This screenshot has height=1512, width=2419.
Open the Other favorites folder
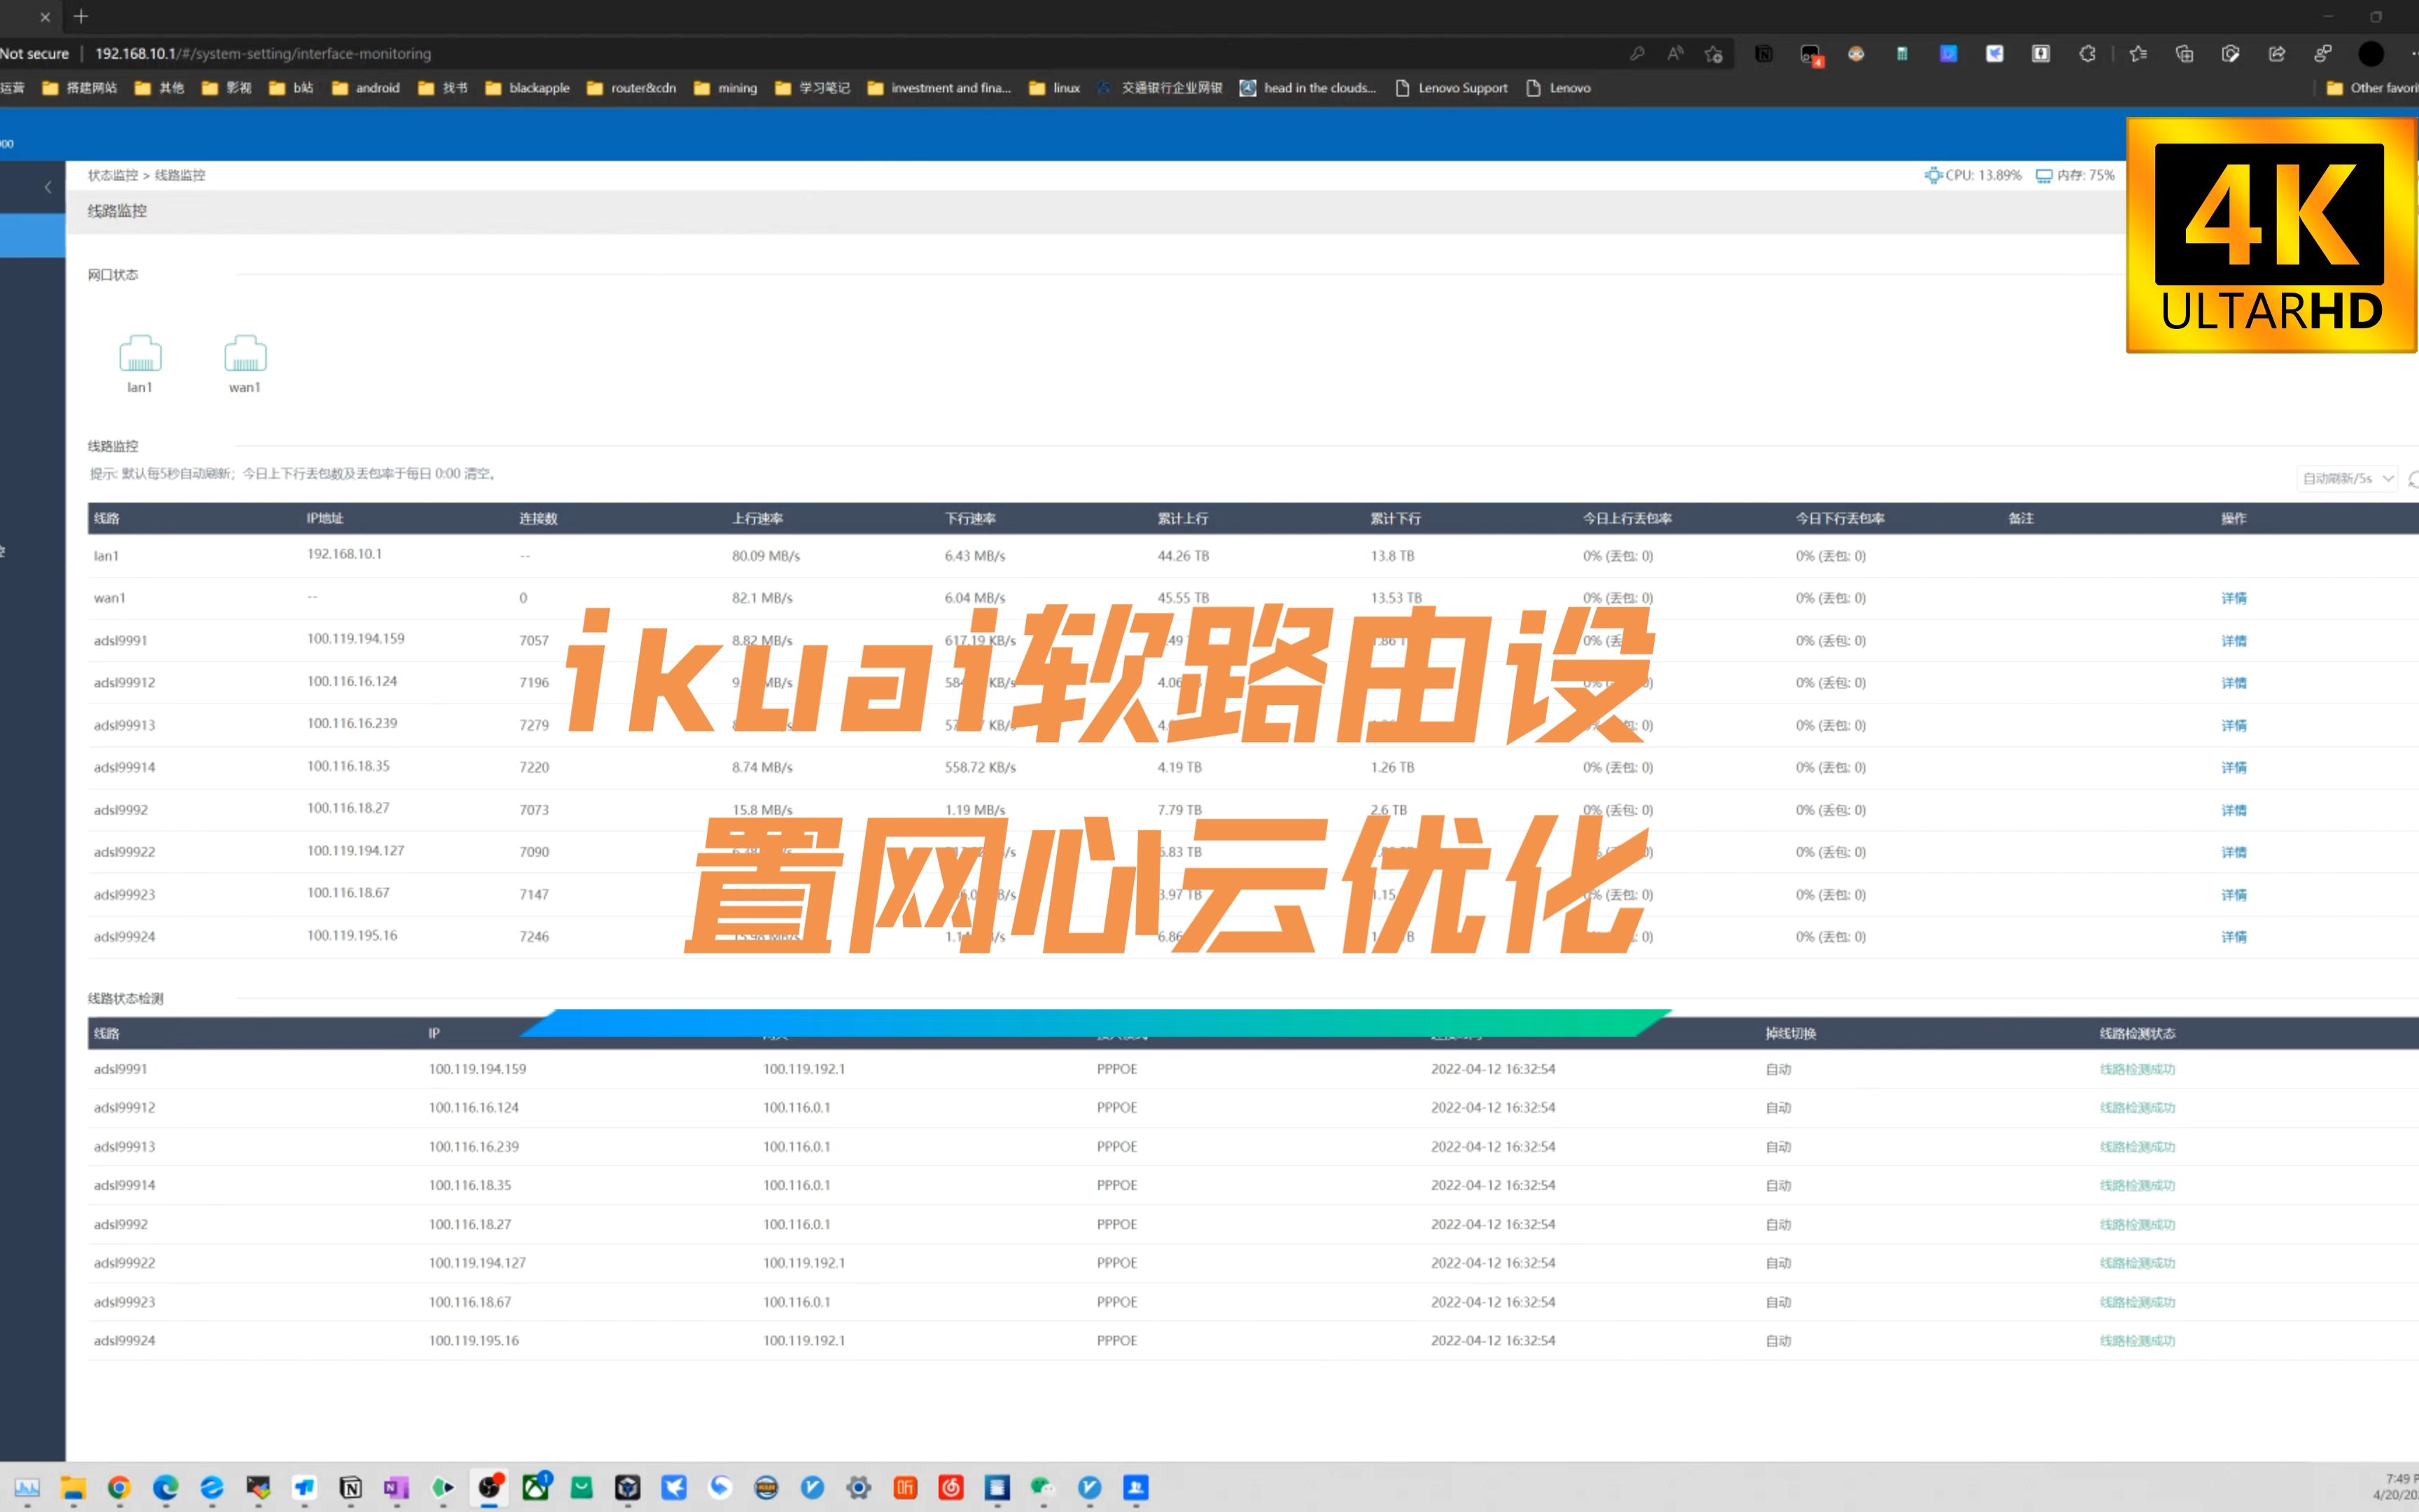point(2380,88)
